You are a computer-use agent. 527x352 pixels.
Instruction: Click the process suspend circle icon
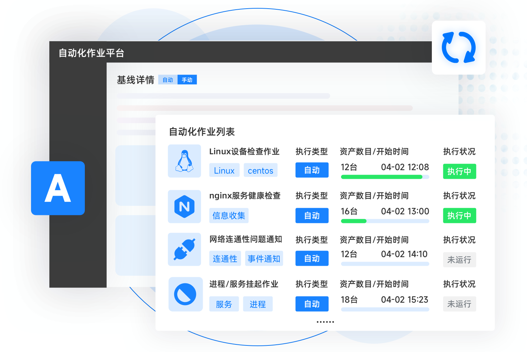185,294
